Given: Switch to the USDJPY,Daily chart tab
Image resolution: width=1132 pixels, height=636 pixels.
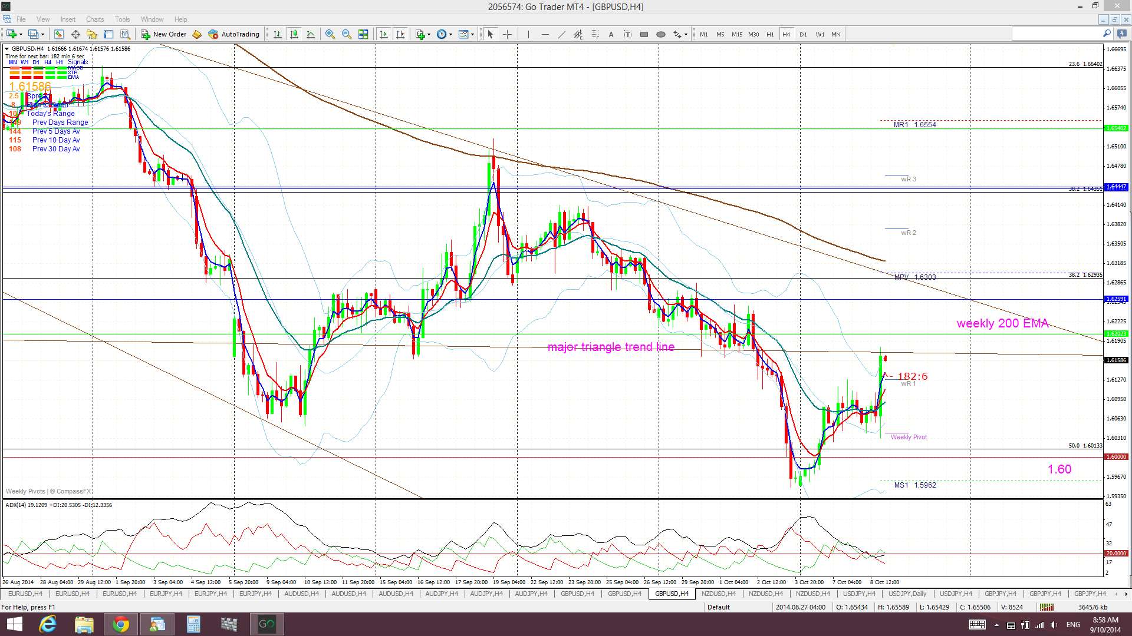Looking at the screenshot, I should (x=907, y=594).
